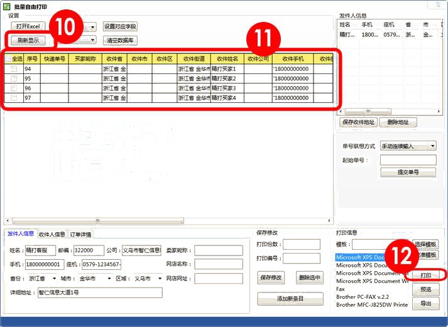The image size is (448, 327).
Task: Click the 起始单号 input field
Action: (408, 160)
